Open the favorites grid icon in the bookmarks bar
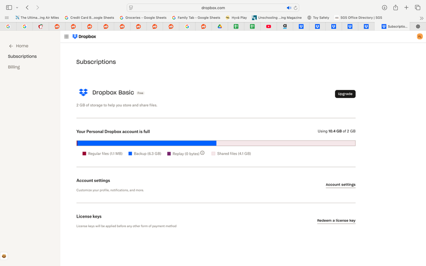The width and height of the screenshot is (426, 266). coord(7,18)
